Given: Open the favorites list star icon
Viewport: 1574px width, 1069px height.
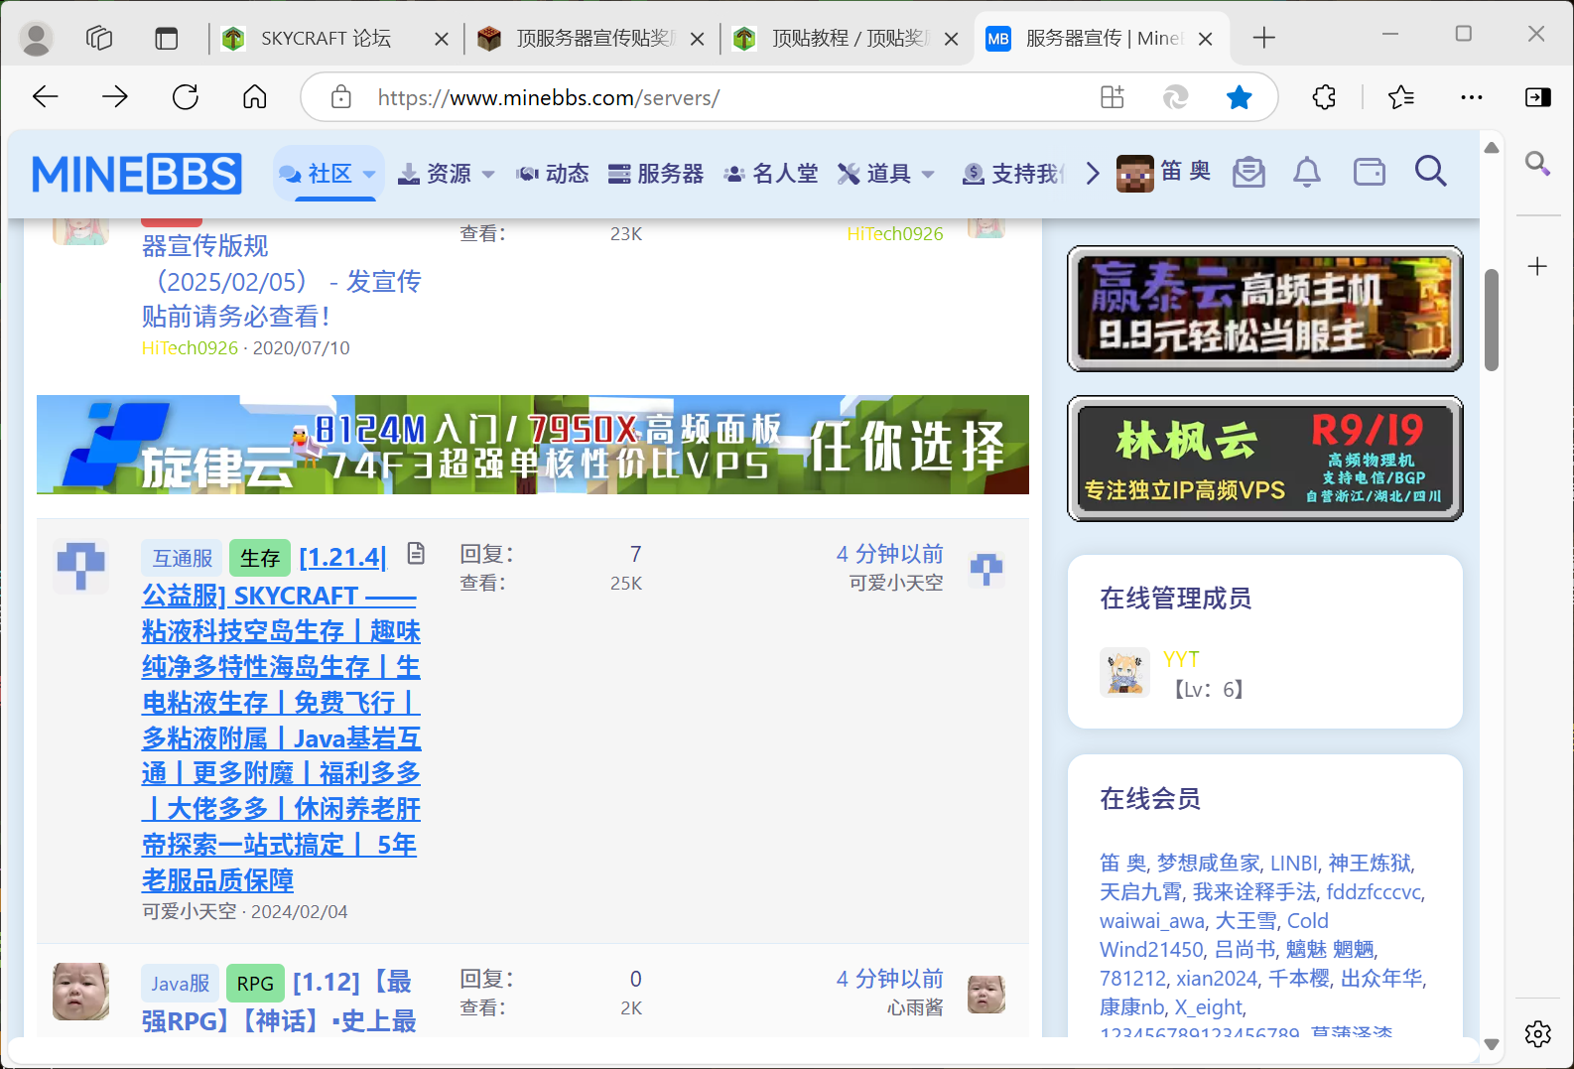Looking at the screenshot, I should click(x=1401, y=97).
